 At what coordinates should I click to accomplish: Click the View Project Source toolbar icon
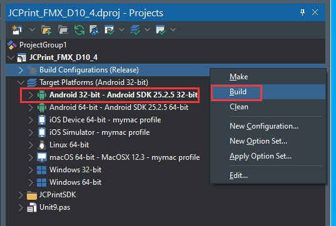coord(94,29)
